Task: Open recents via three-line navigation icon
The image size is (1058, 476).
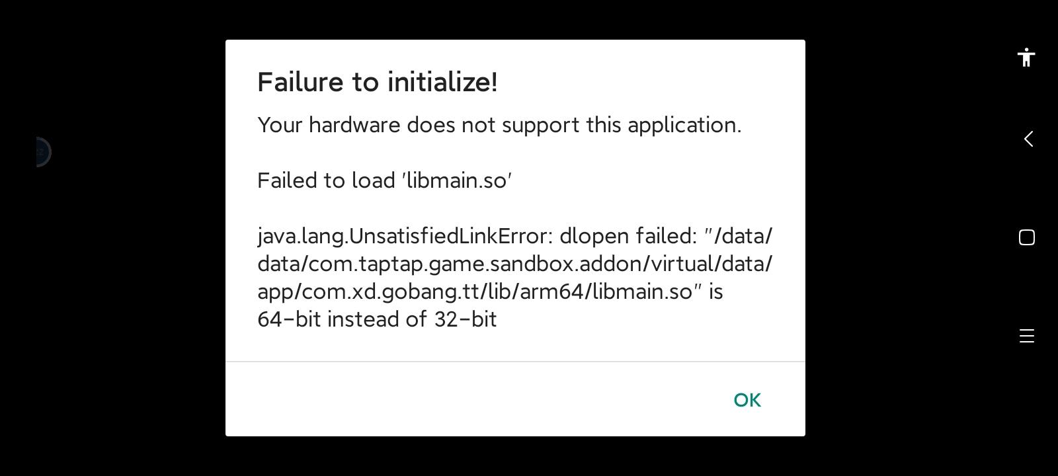Action: click(1026, 336)
